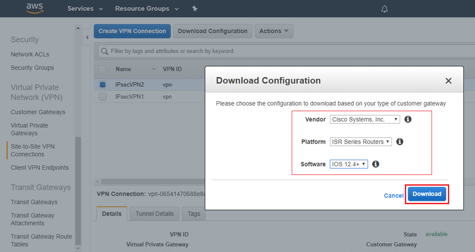The width and height of the screenshot is (475, 252).
Task: Switch to the Details tab
Action: tap(112, 214)
